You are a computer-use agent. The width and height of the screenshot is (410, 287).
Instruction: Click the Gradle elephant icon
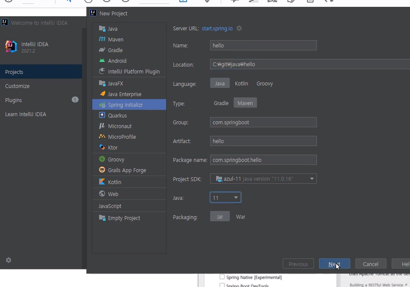click(102, 50)
